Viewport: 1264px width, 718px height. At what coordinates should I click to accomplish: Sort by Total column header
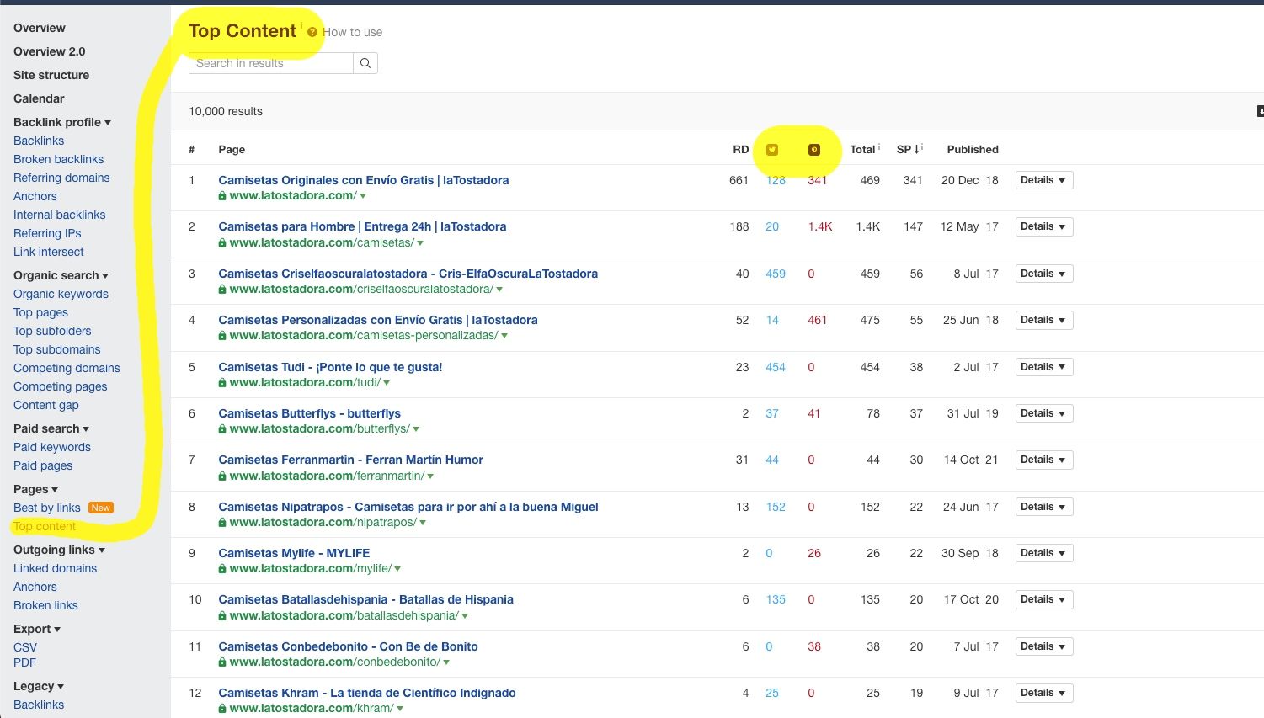[x=864, y=149]
